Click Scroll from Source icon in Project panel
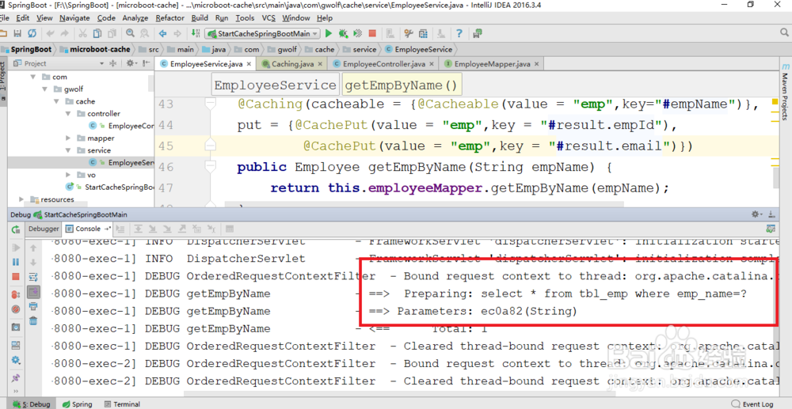The height and width of the screenshot is (409, 792). point(113,63)
